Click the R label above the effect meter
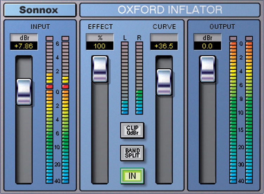 [139, 38]
